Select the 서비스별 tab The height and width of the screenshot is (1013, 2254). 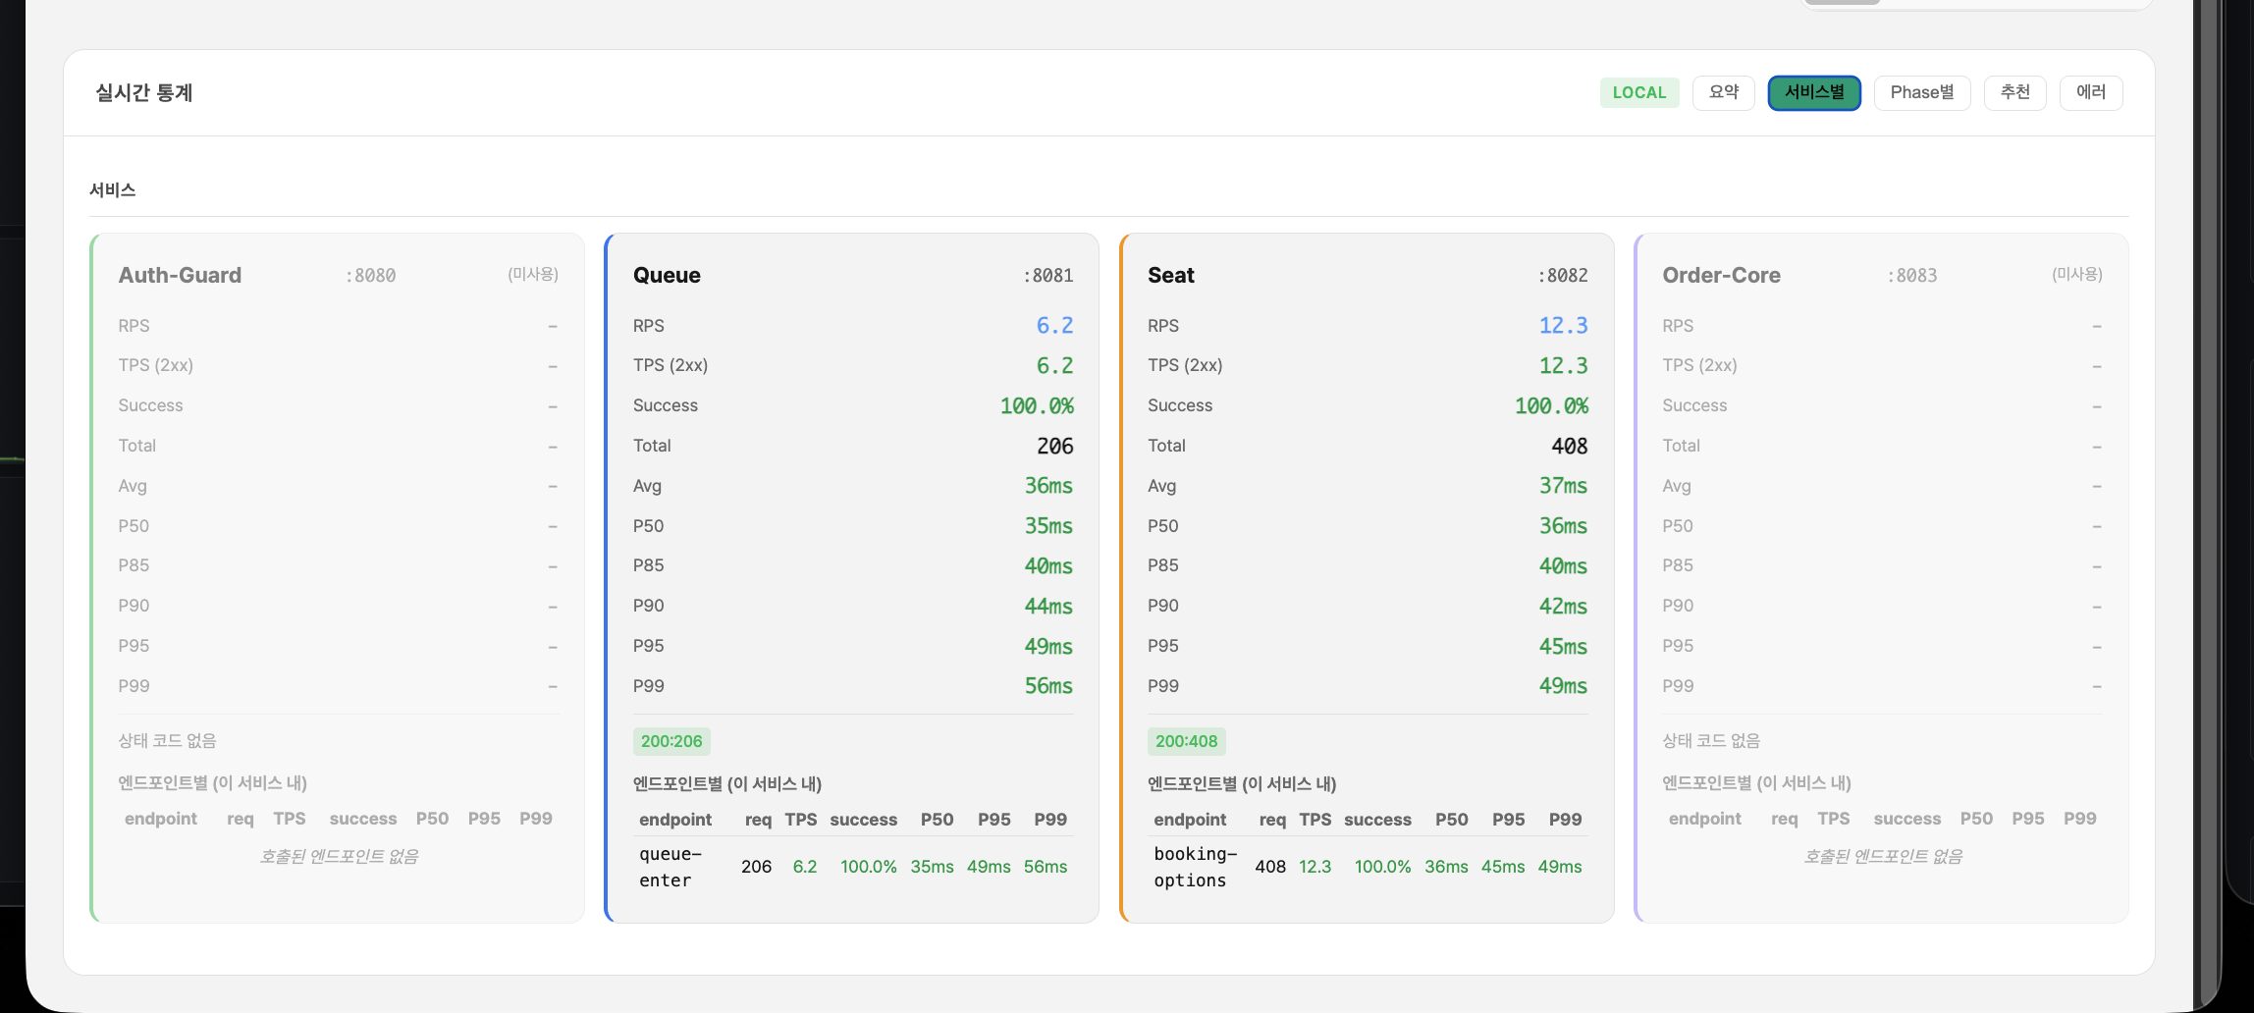pyautogui.click(x=1813, y=92)
